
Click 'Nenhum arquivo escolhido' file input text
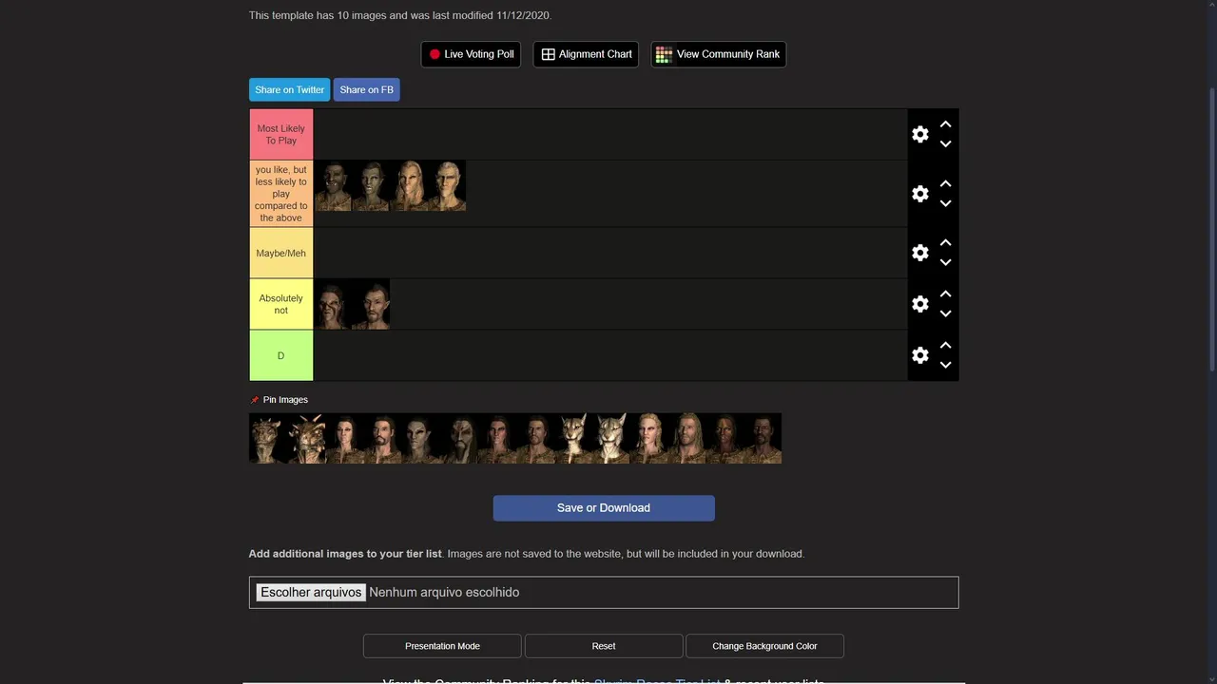(x=444, y=592)
